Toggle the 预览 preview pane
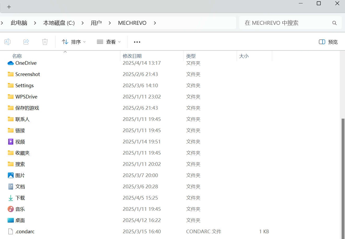The image size is (345, 239). click(328, 42)
